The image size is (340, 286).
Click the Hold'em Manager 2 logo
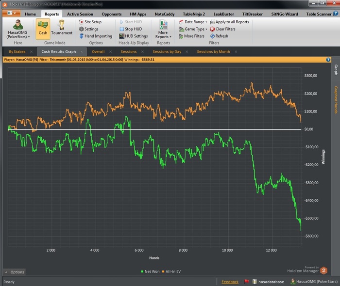tap(324, 270)
